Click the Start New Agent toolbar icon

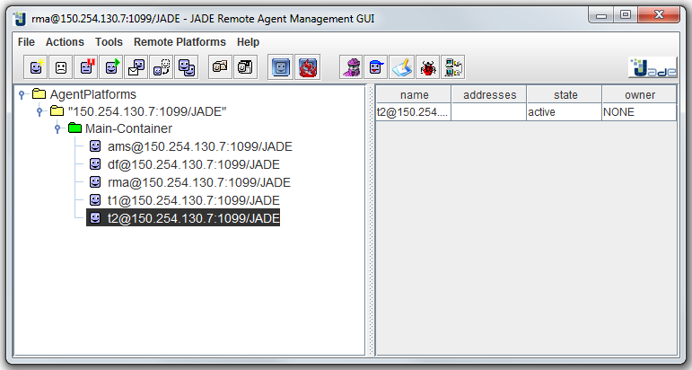point(36,67)
